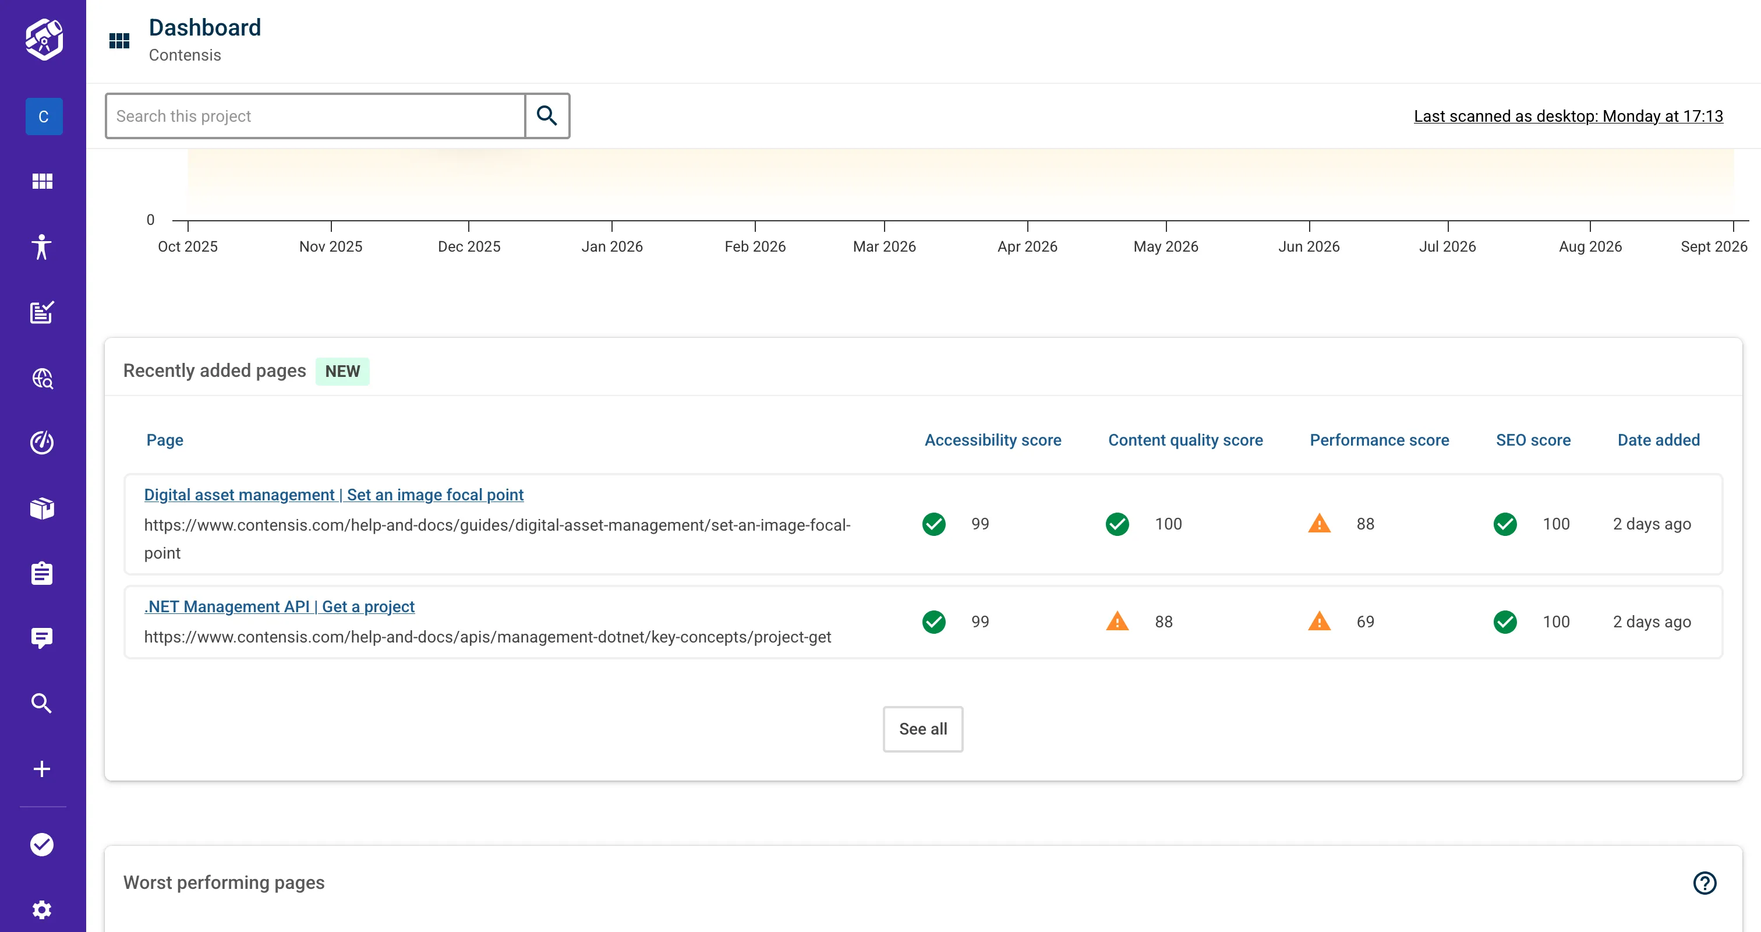Click the dashboard grid icon beside title
1761x932 pixels.
pyautogui.click(x=119, y=41)
